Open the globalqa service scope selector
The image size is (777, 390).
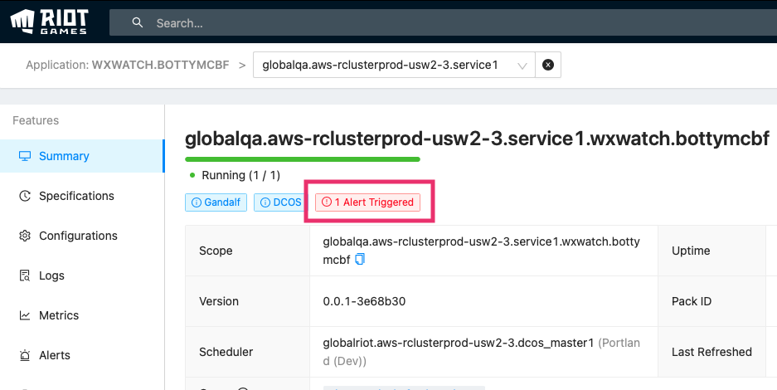point(381,65)
